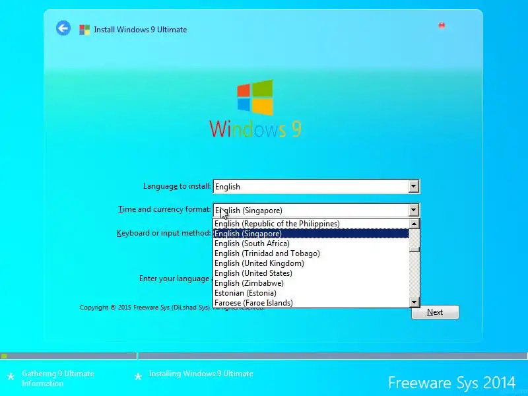Viewport: 528px width, 396px height.
Task: Click the Keyboard or input method label
Action: [x=164, y=233]
